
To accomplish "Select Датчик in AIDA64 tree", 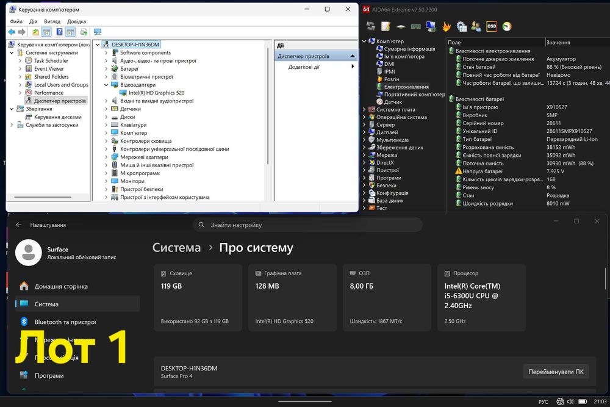I will tap(393, 102).
